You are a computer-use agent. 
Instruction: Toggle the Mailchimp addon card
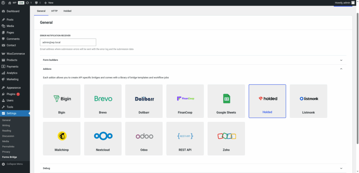(x=62, y=138)
